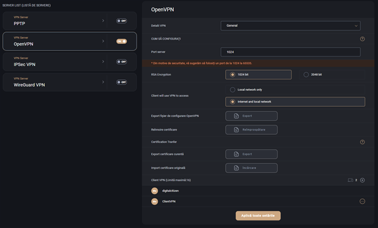Turn off the OpenVPN server switch

point(121,41)
